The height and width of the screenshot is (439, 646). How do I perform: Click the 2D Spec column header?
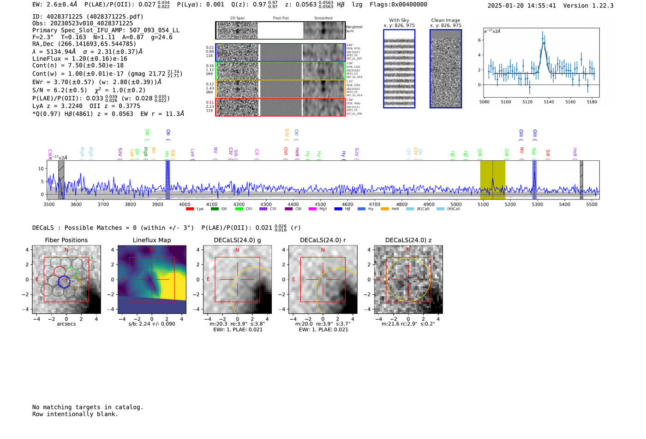click(238, 18)
